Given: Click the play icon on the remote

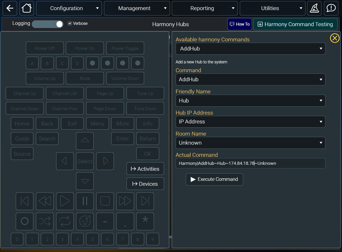Looking at the screenshot, I should point(65,201).
